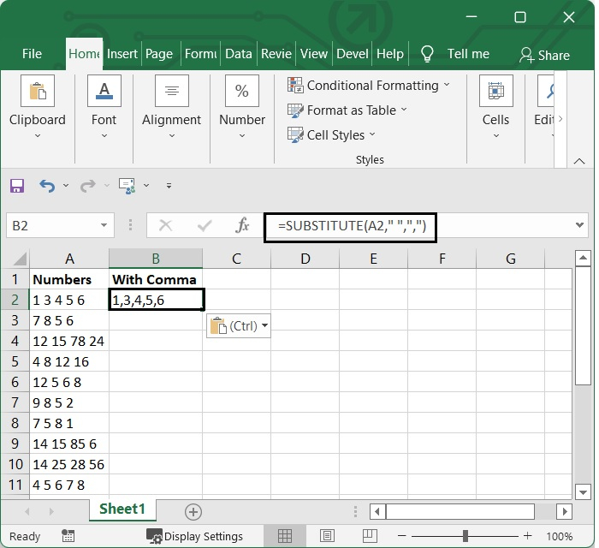Open the Clipboard paste group icon
599x548 pixels.
click(38, 91)
